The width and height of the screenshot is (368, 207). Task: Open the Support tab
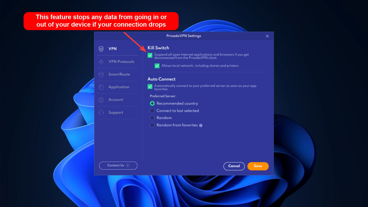[x=118, y=112]
